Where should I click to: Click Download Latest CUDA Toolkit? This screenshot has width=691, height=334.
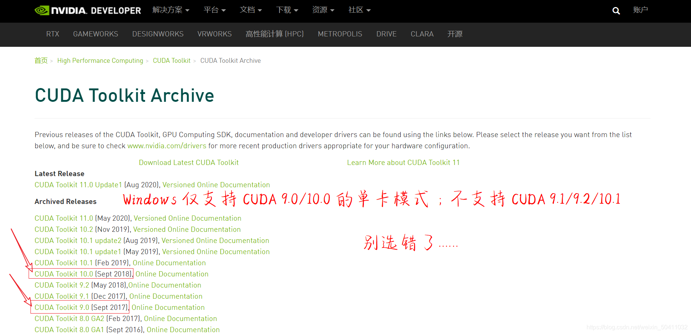[189, 162]
